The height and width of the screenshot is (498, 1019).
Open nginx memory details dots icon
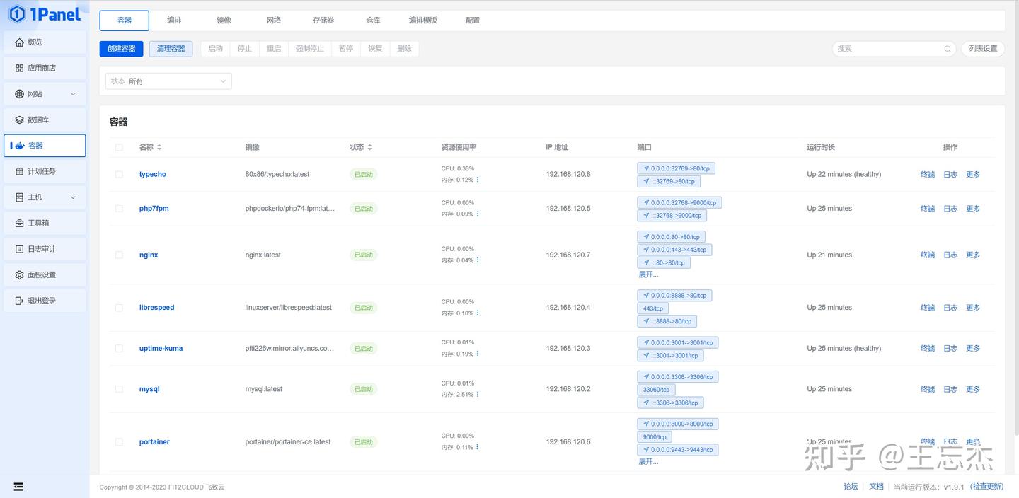tap(478, 260)
